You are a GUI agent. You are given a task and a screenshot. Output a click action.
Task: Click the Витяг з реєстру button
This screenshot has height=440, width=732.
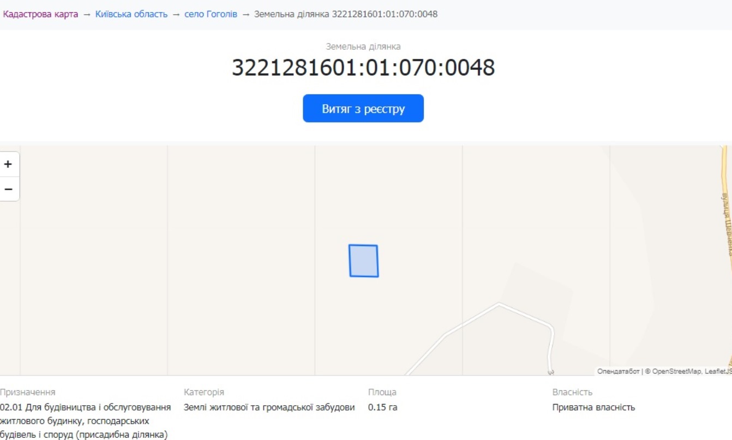point(363,109)
